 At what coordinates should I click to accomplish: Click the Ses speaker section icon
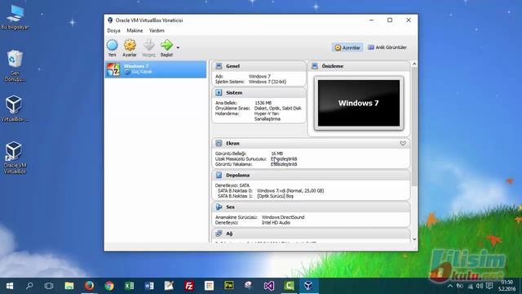219,207
